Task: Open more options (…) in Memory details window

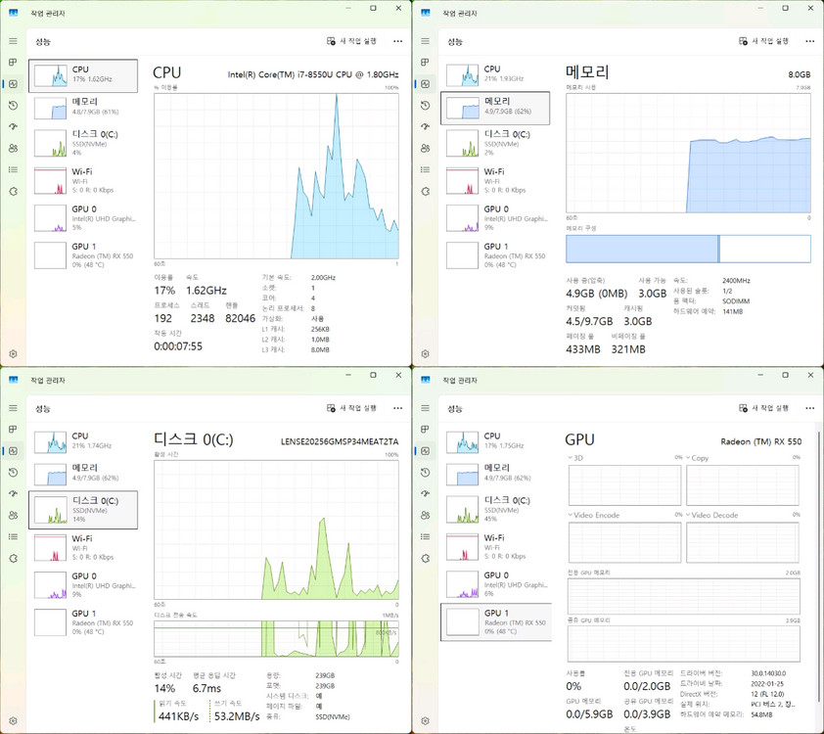Action: click(810, 41)
